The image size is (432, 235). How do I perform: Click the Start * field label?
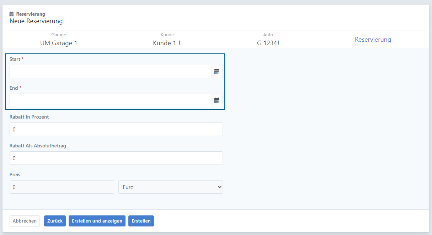pyautogui.click(x=17, y=59)
